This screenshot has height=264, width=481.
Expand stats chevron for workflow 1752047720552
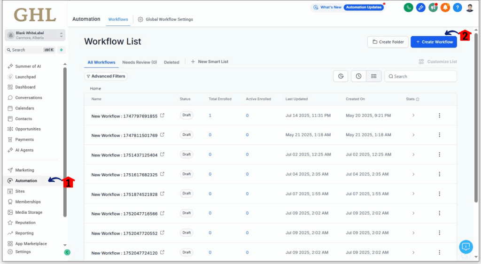413,233
